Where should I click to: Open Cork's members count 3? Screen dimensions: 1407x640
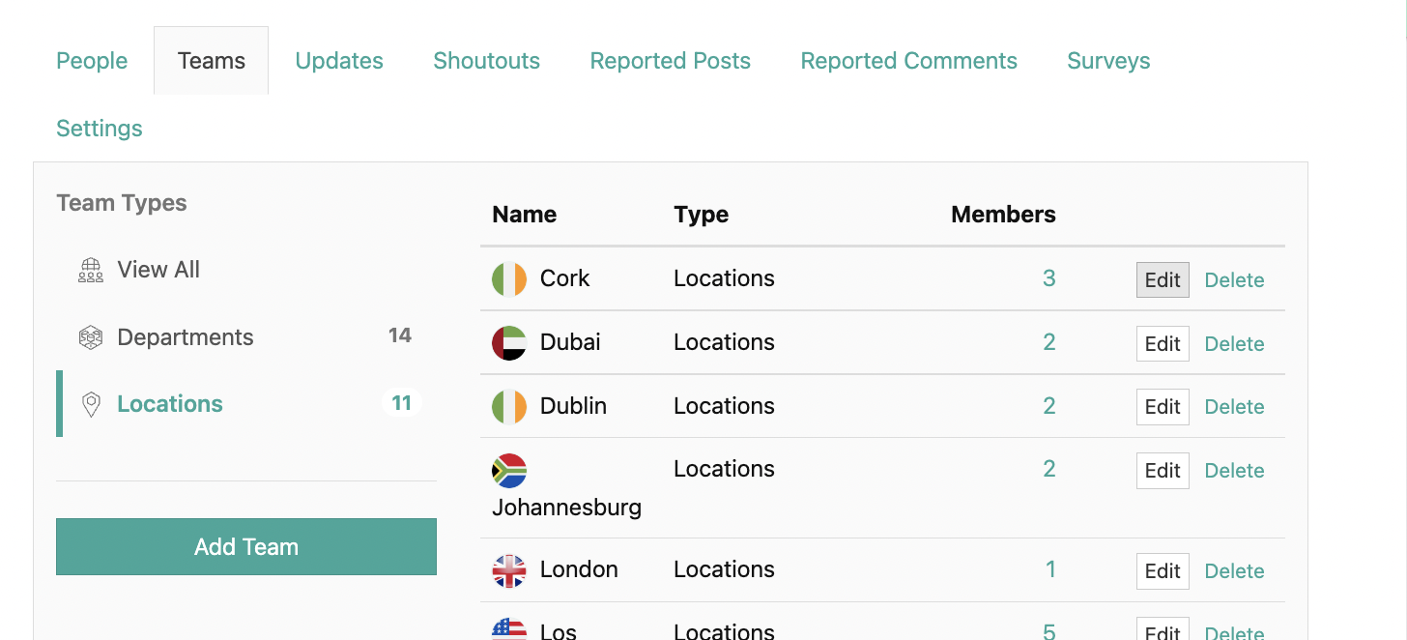1048,278
